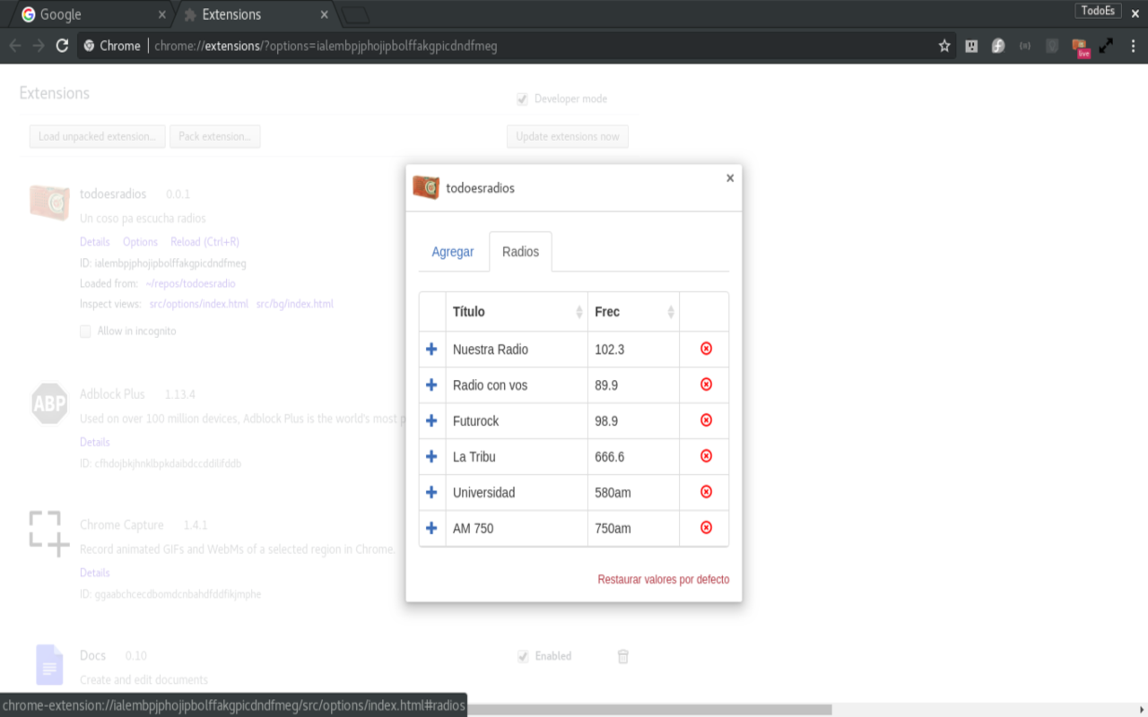
Task: Click Restaurar valores por defecto link
Action: 663,579
